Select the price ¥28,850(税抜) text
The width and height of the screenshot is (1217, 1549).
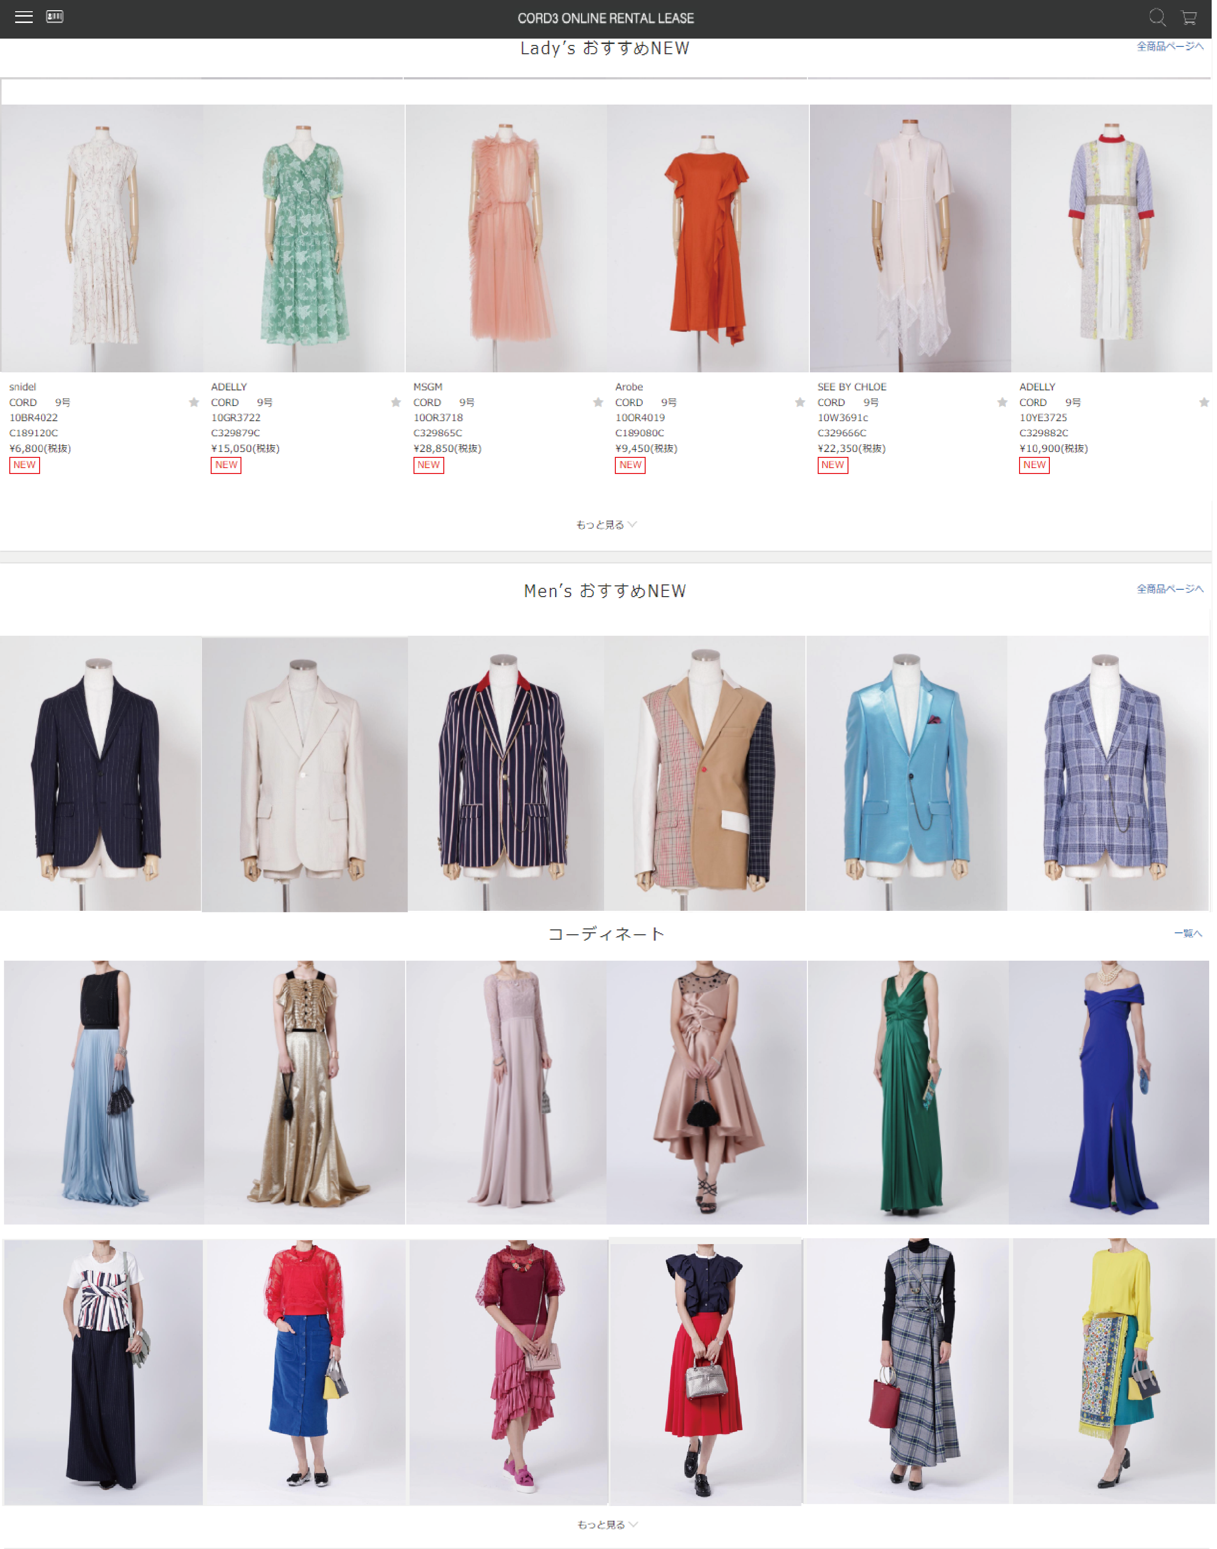[x=448, y=449]
